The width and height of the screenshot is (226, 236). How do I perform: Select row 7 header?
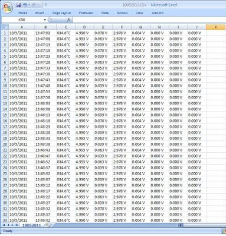click(5, 68)
